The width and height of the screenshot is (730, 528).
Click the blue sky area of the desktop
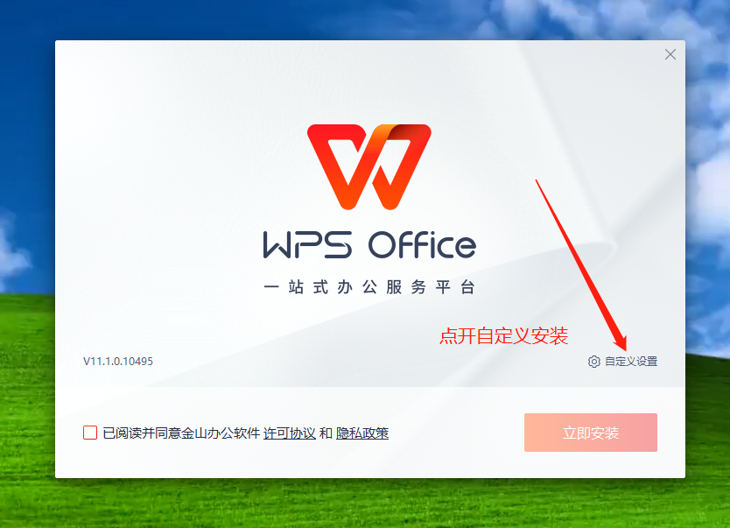(186, 18)
